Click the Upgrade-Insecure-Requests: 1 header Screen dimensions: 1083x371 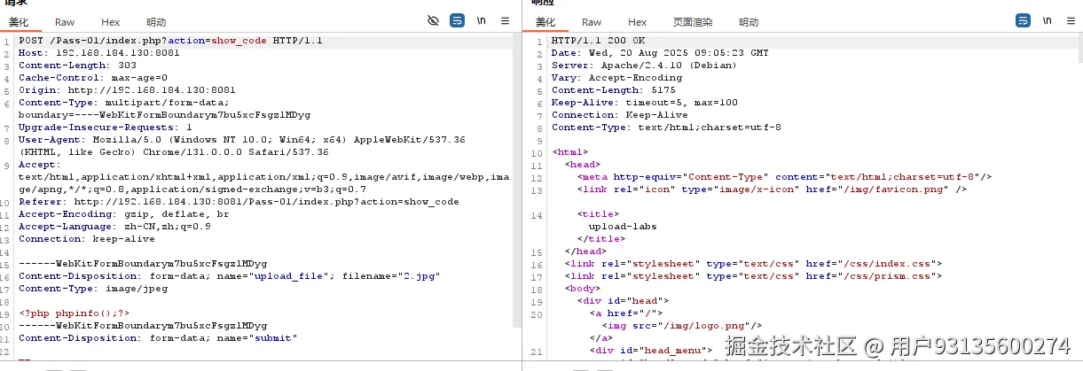106,128
